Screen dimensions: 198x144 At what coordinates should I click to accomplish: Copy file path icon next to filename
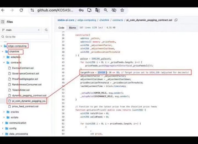tap(176, 20)
